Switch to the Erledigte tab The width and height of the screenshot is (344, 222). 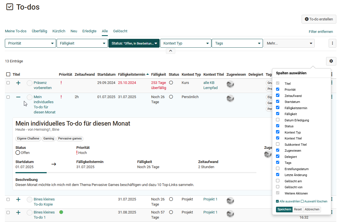pyautogui.click(x=89, y=31)
